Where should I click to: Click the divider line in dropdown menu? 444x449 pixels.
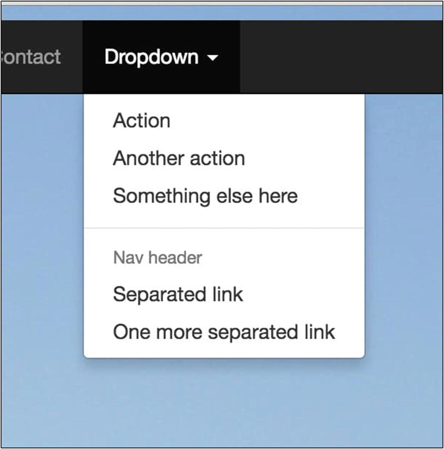[x=224, y=228]
